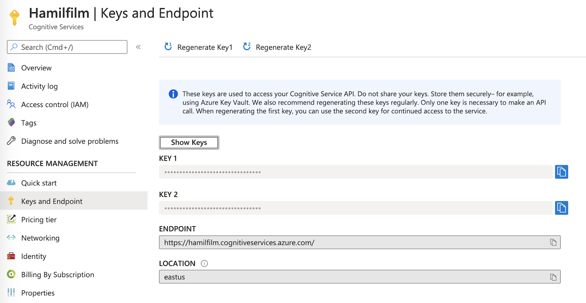Click the Access control people icon
The height and width of the screenshot is (303, 586).
pos(11,104)
